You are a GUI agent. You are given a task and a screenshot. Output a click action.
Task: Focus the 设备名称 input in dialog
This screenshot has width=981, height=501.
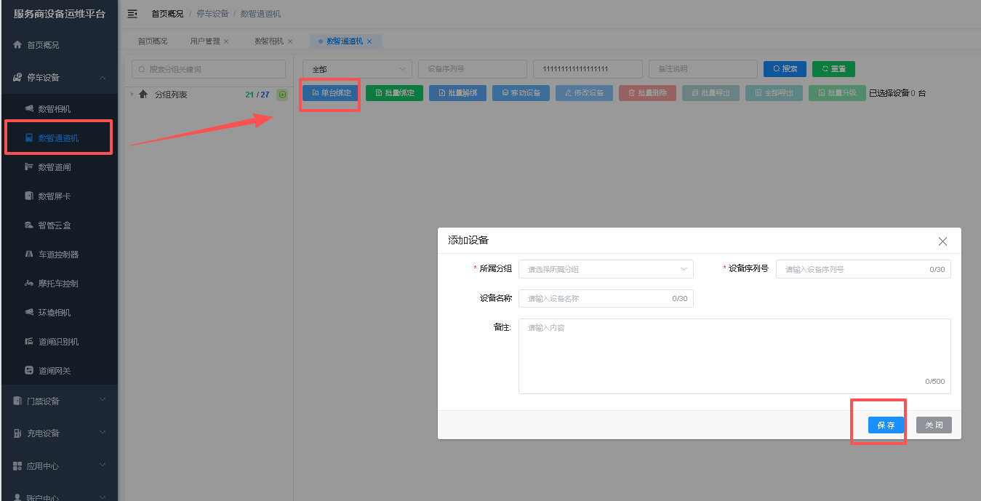tap(606, 298)
